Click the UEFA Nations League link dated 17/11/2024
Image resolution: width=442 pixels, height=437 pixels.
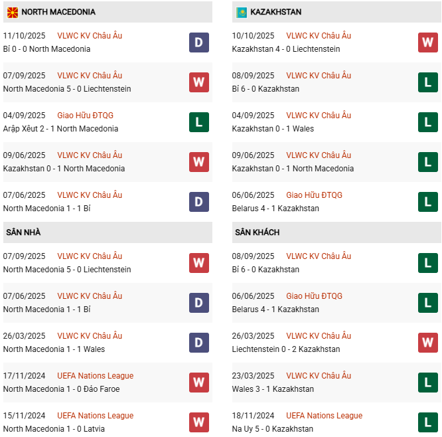[95, 376]
